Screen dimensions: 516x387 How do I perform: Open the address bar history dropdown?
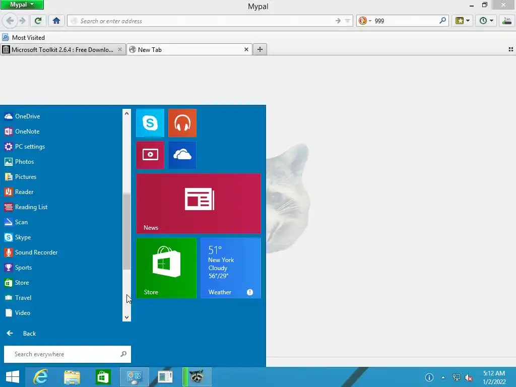348,21
